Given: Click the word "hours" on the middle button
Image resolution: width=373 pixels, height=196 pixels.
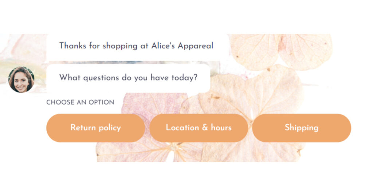Looking at the screenshot, I should 221,128.
